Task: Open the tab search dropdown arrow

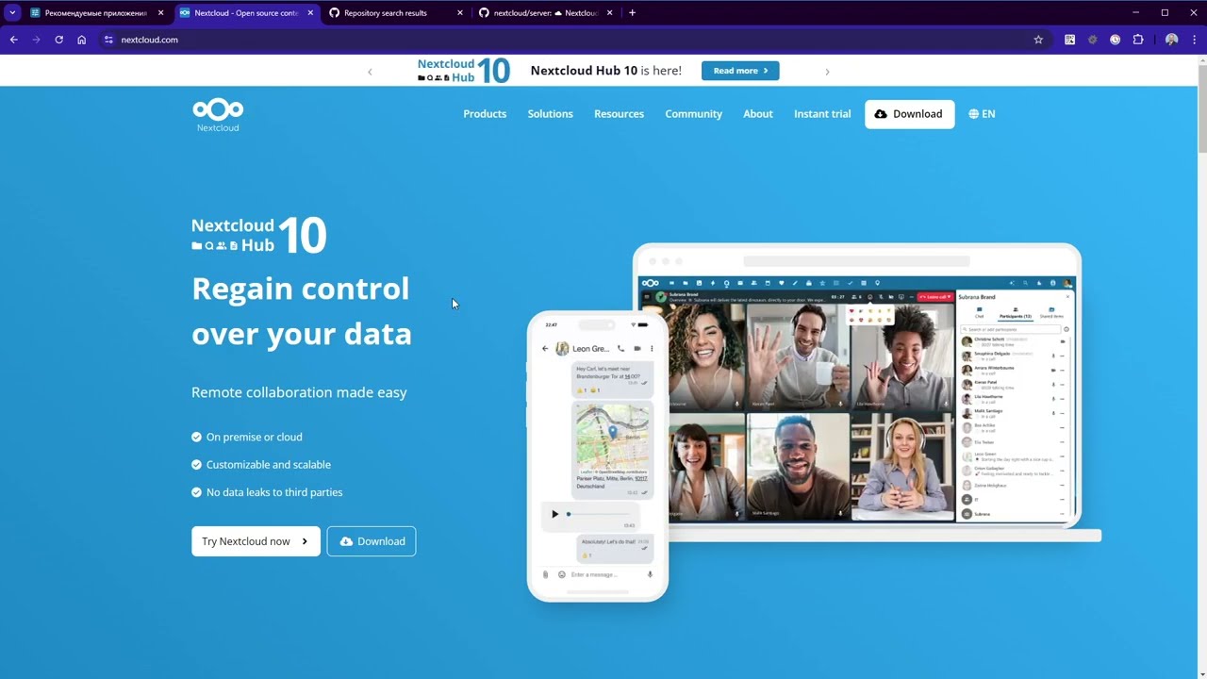Action: click(12, 13)
